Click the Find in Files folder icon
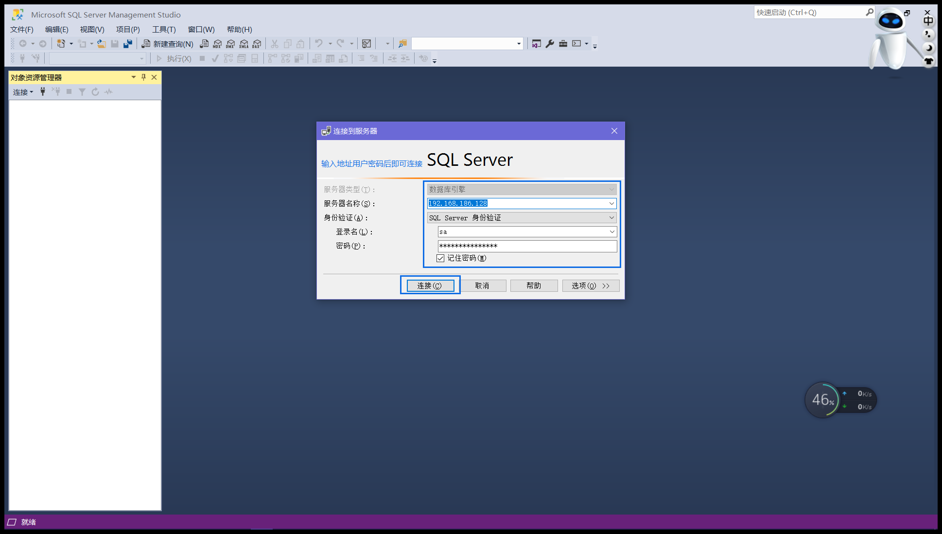Viewport: 942px width, 534px height. coord(402,44)
